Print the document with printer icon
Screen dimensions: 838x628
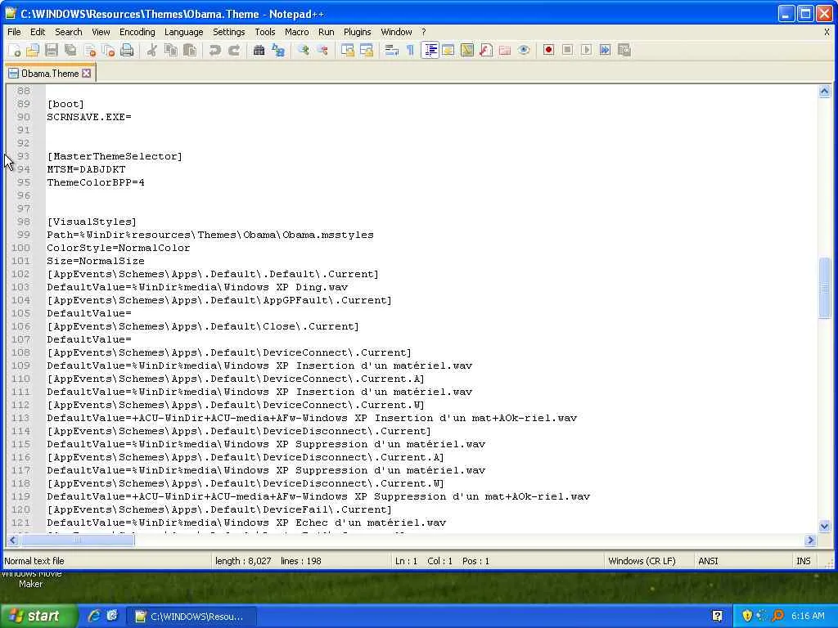coord(127,50)
